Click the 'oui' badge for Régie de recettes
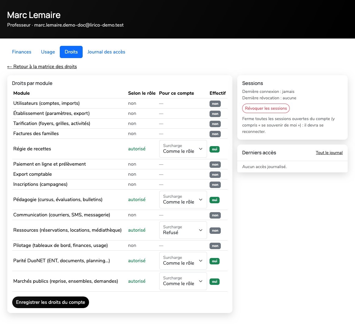The width and height of the screenshot is (355, 335). pos(214,149)
